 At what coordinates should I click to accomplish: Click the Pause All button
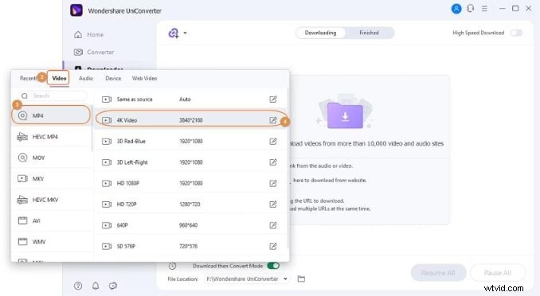tap(498, 273)
